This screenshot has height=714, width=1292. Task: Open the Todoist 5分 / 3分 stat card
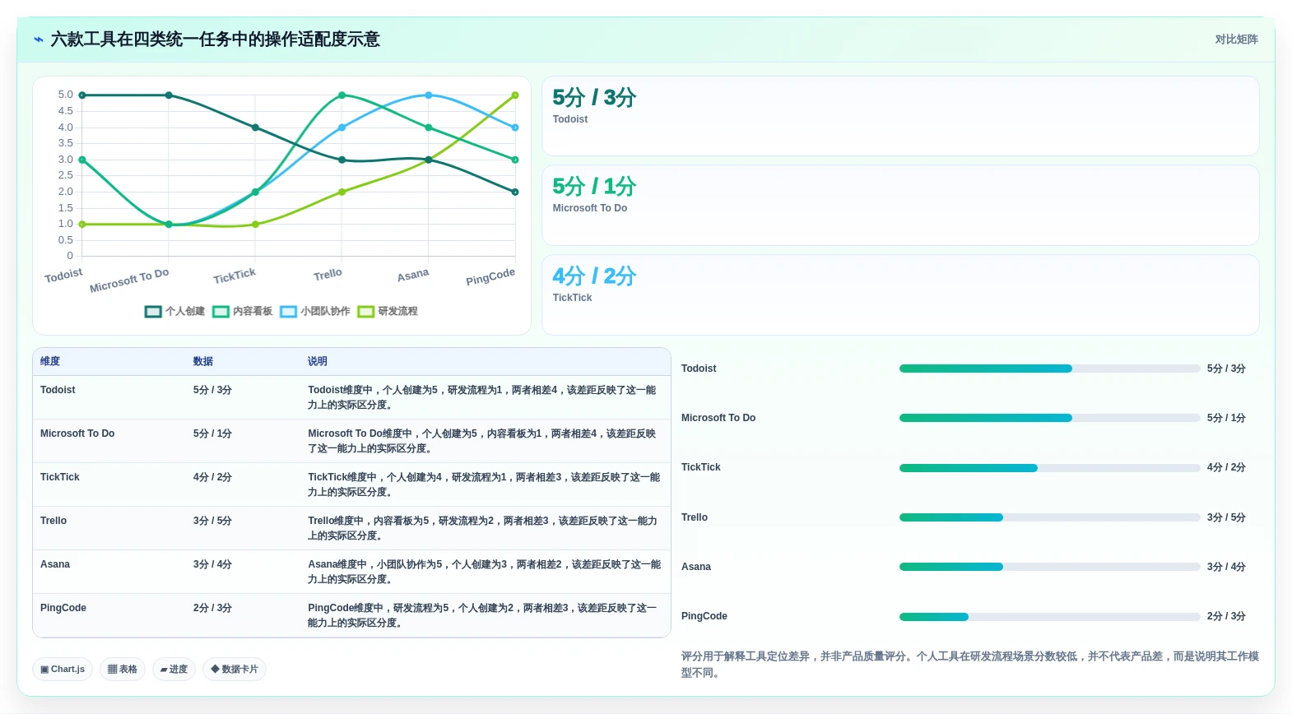(x=900, y=116)
